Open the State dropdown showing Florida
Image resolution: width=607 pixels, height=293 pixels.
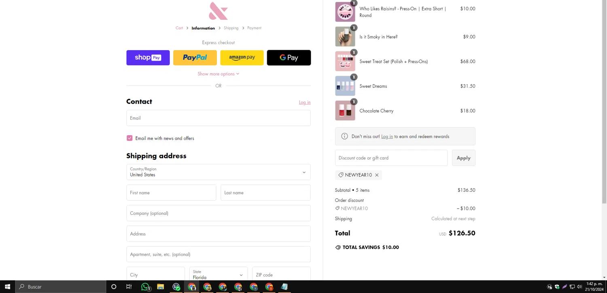tap(218, 274)
